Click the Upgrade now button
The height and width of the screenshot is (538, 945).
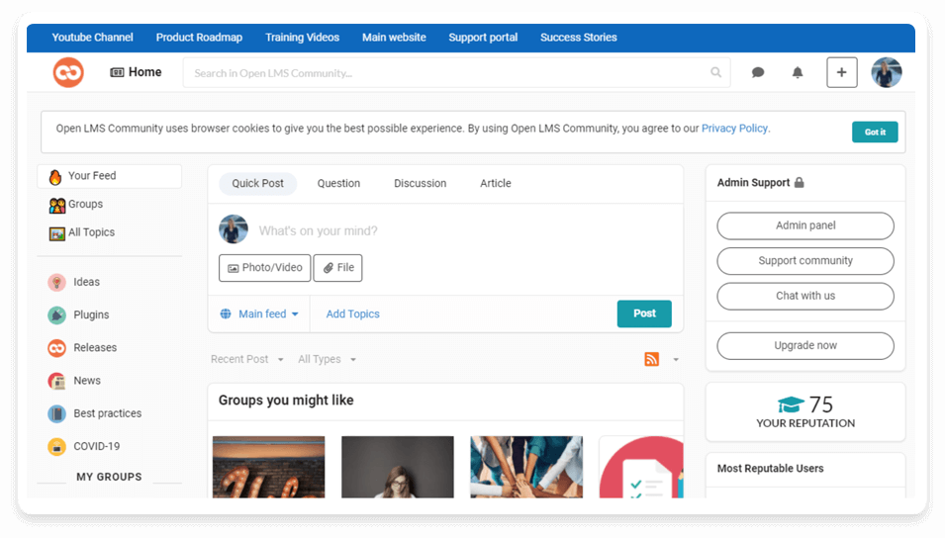pos(805,346)
